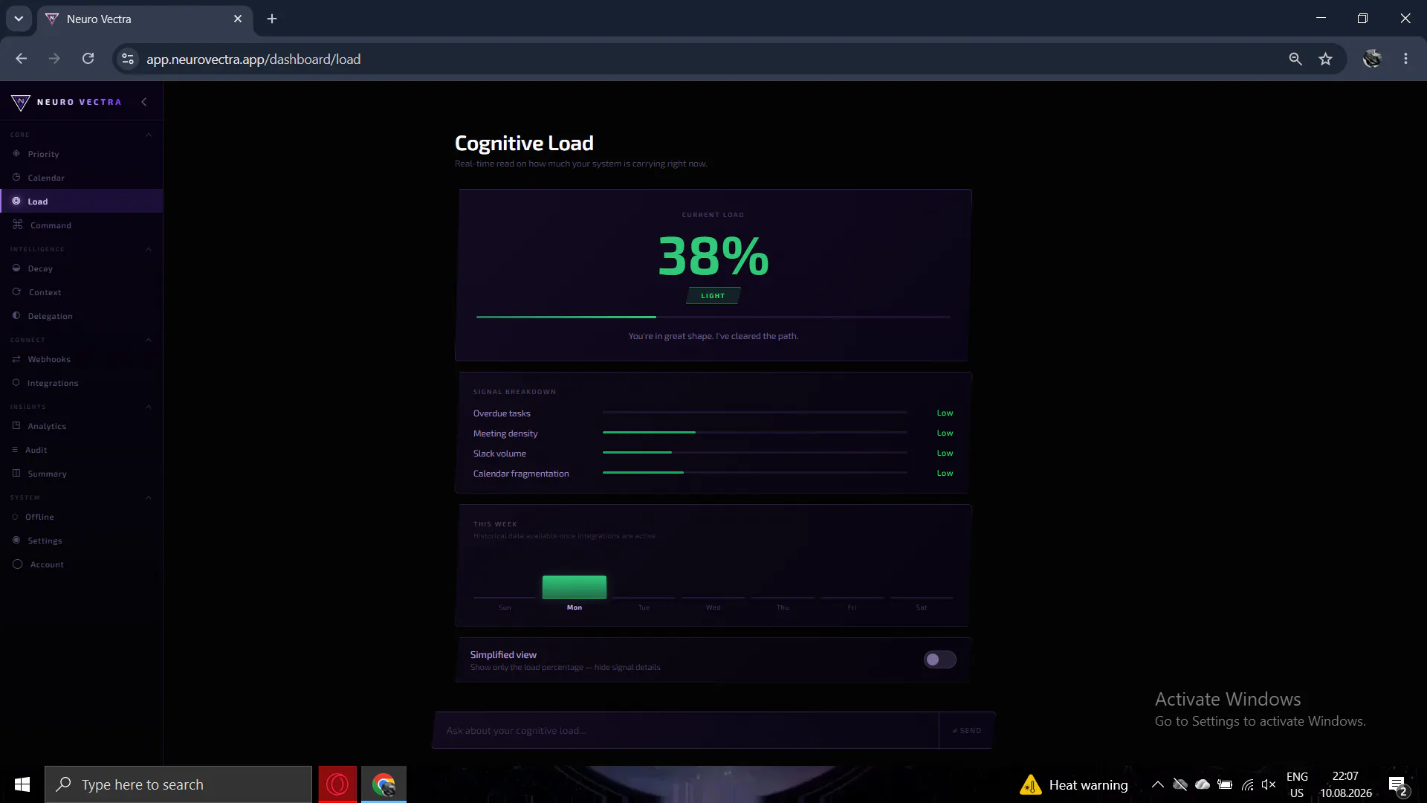Screen dimensions: 1427x803
Task: Click the Context refresh icon in sidebar
Action: coord(16,292)
